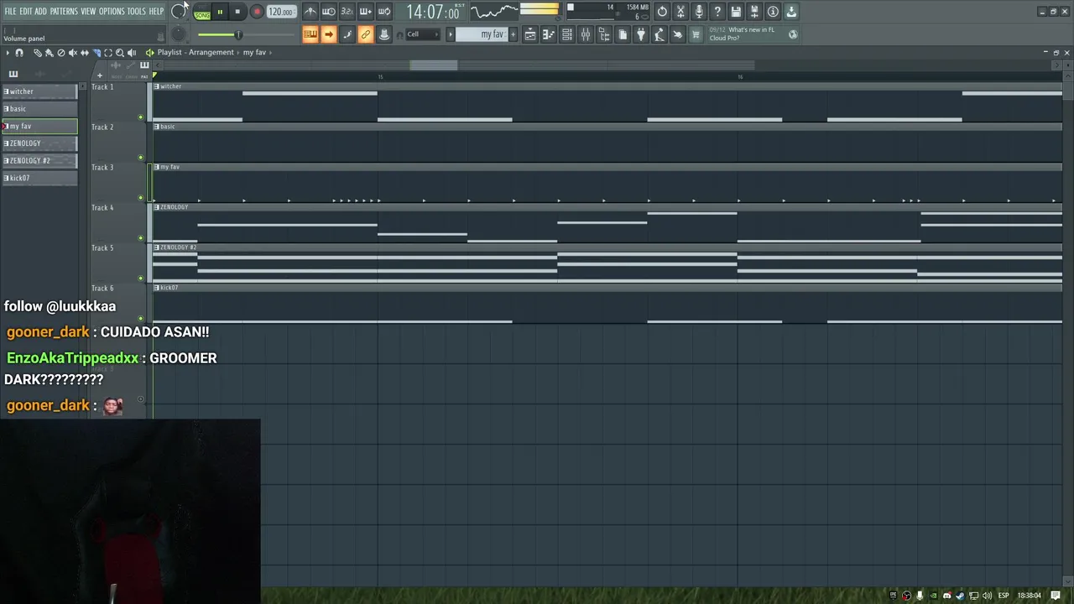Viewport: 1074px width, 604px height.
Task: Toggle the note/clip grouping icon
Action: 347,34
